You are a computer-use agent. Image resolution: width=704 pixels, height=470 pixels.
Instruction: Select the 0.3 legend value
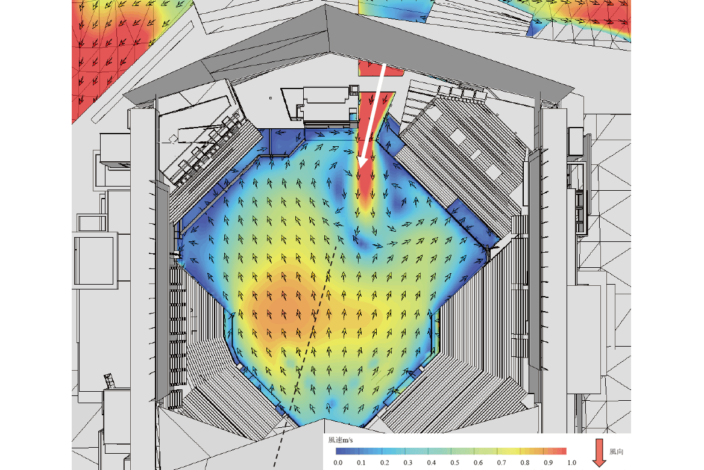click(407, 463)
